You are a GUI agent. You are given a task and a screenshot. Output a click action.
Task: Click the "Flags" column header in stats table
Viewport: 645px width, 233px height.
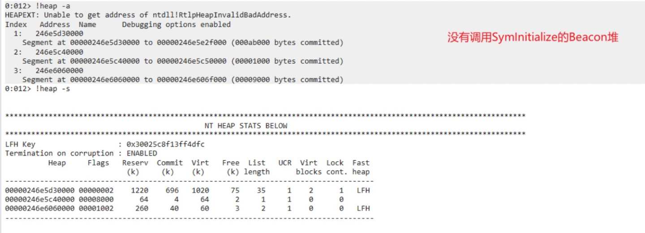[x=98, y=163]
